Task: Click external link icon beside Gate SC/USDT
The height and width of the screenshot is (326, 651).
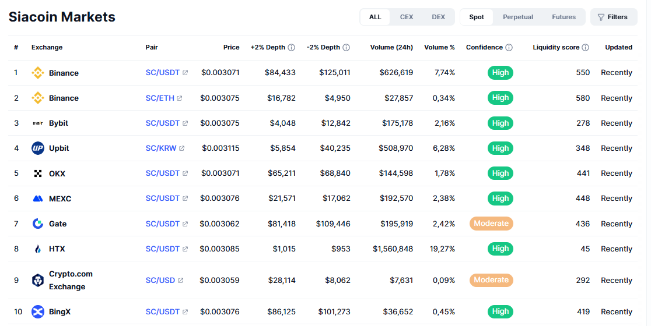Action: (185, 224)
